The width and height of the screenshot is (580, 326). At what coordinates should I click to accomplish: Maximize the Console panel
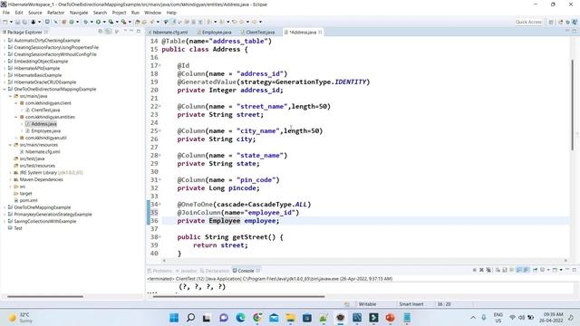pyautogui.click(x=574, y=270)
